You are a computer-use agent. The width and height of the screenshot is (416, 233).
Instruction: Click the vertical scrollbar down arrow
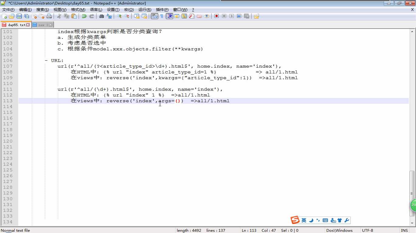[x=413, y=223]
